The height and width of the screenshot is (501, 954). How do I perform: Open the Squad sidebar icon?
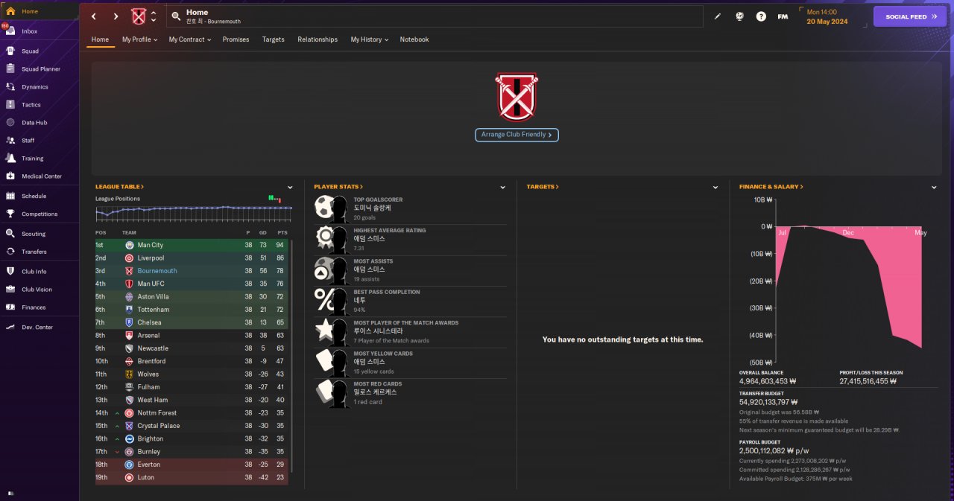[x=10, y=51]
